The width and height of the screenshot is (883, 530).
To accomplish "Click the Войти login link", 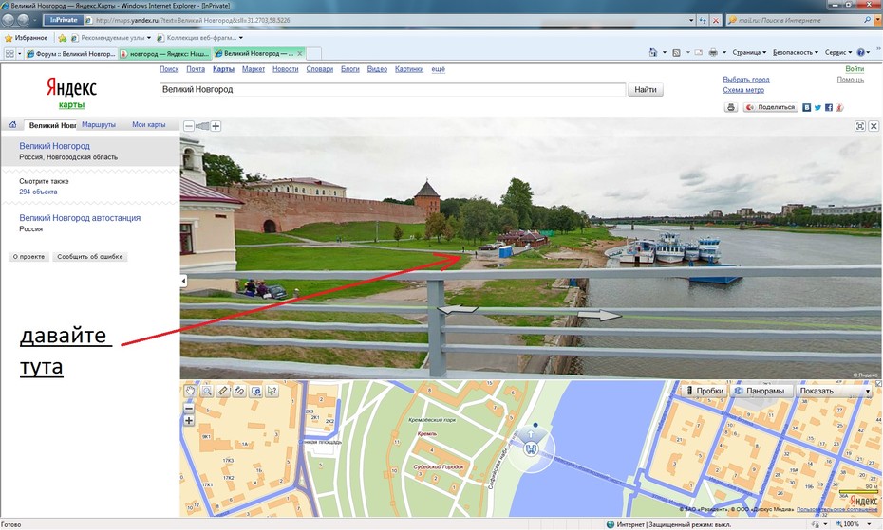I will [855, 68].
